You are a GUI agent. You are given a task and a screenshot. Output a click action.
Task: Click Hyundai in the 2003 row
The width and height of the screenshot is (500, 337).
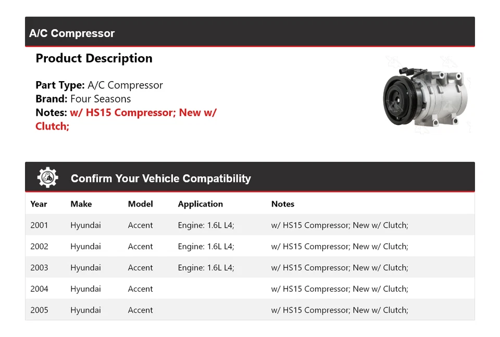tap(85, 268)
